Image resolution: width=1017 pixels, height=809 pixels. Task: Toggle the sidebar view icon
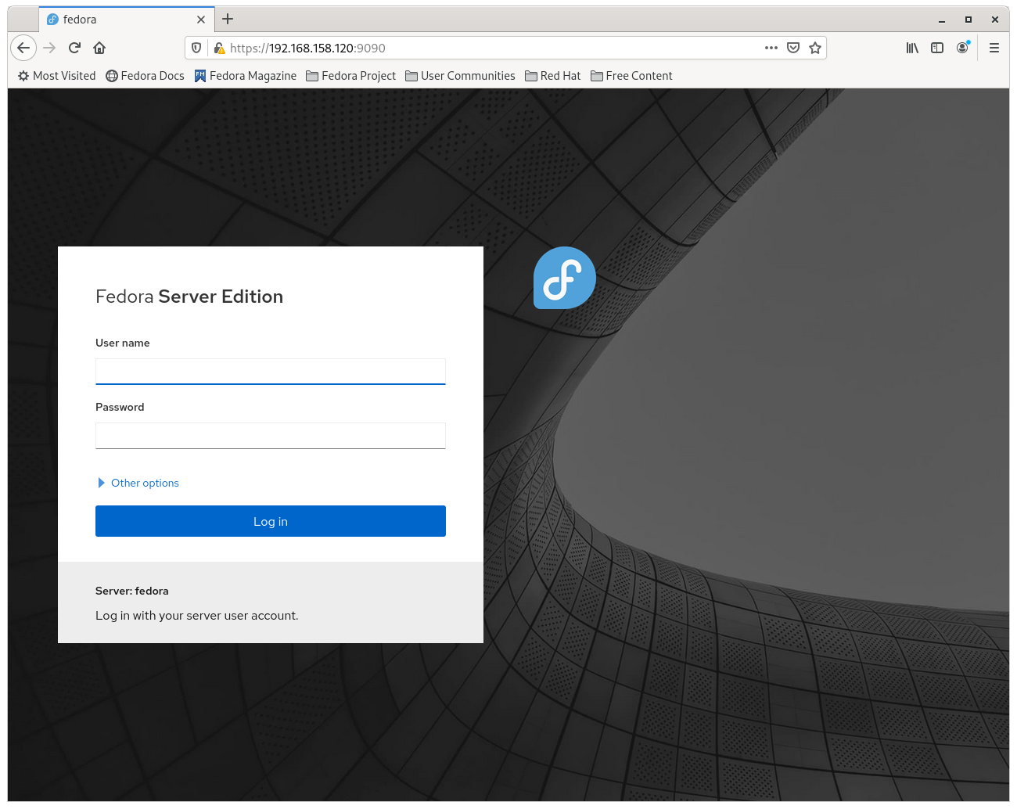pyautogui.click(x=937, y=48)
